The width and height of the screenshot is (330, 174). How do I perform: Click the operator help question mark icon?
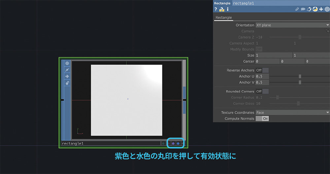pos(216,10)
